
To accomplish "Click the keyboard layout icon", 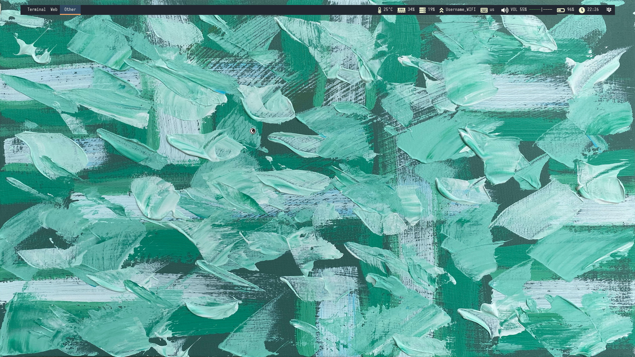I will click(x=484, y=10).
